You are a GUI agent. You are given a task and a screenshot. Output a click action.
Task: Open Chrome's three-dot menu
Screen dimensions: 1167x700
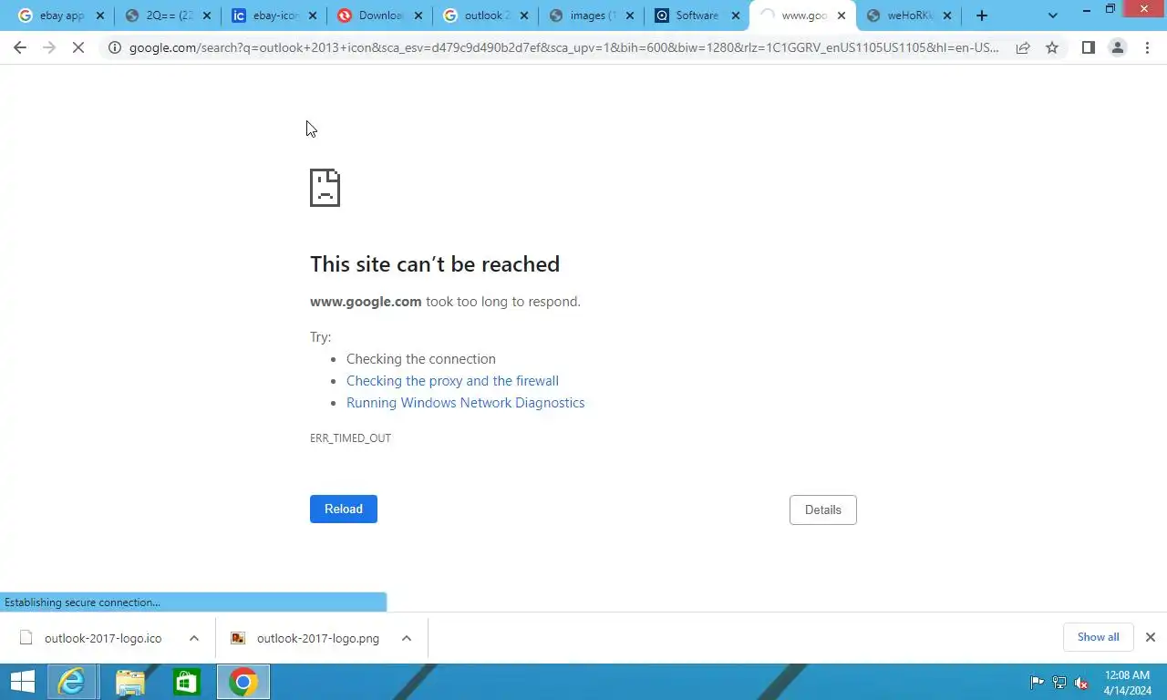coord(1147,47)
